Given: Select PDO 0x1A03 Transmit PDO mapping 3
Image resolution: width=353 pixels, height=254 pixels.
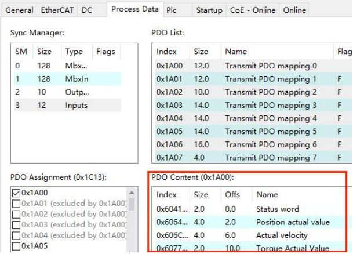Looking at the screenshot, I should tap(253, 105).
